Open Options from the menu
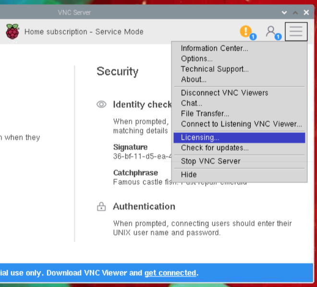The image size is (317, 287). point(239,59)
